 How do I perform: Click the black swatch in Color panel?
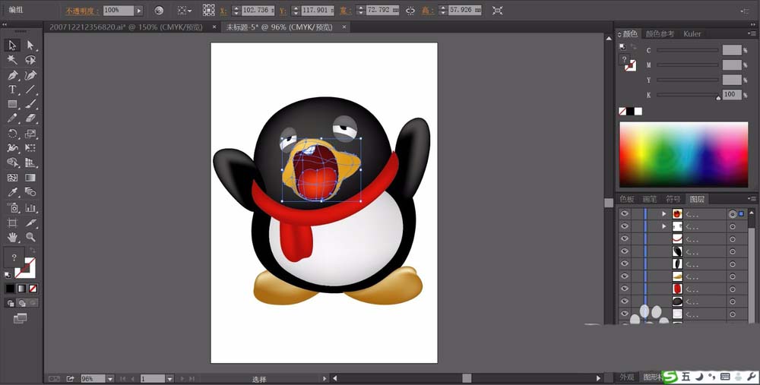(630, 112)
